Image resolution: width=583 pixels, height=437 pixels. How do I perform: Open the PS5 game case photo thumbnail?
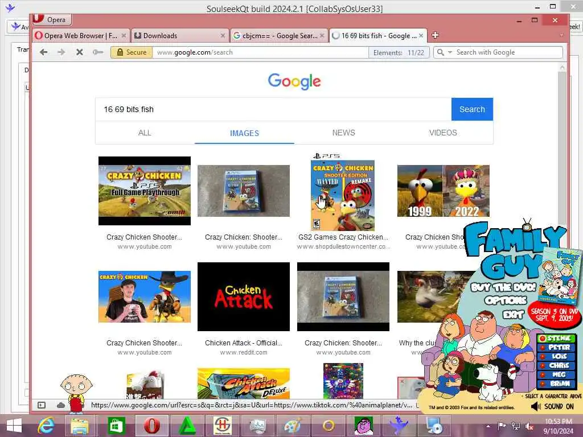pos(244,191)
